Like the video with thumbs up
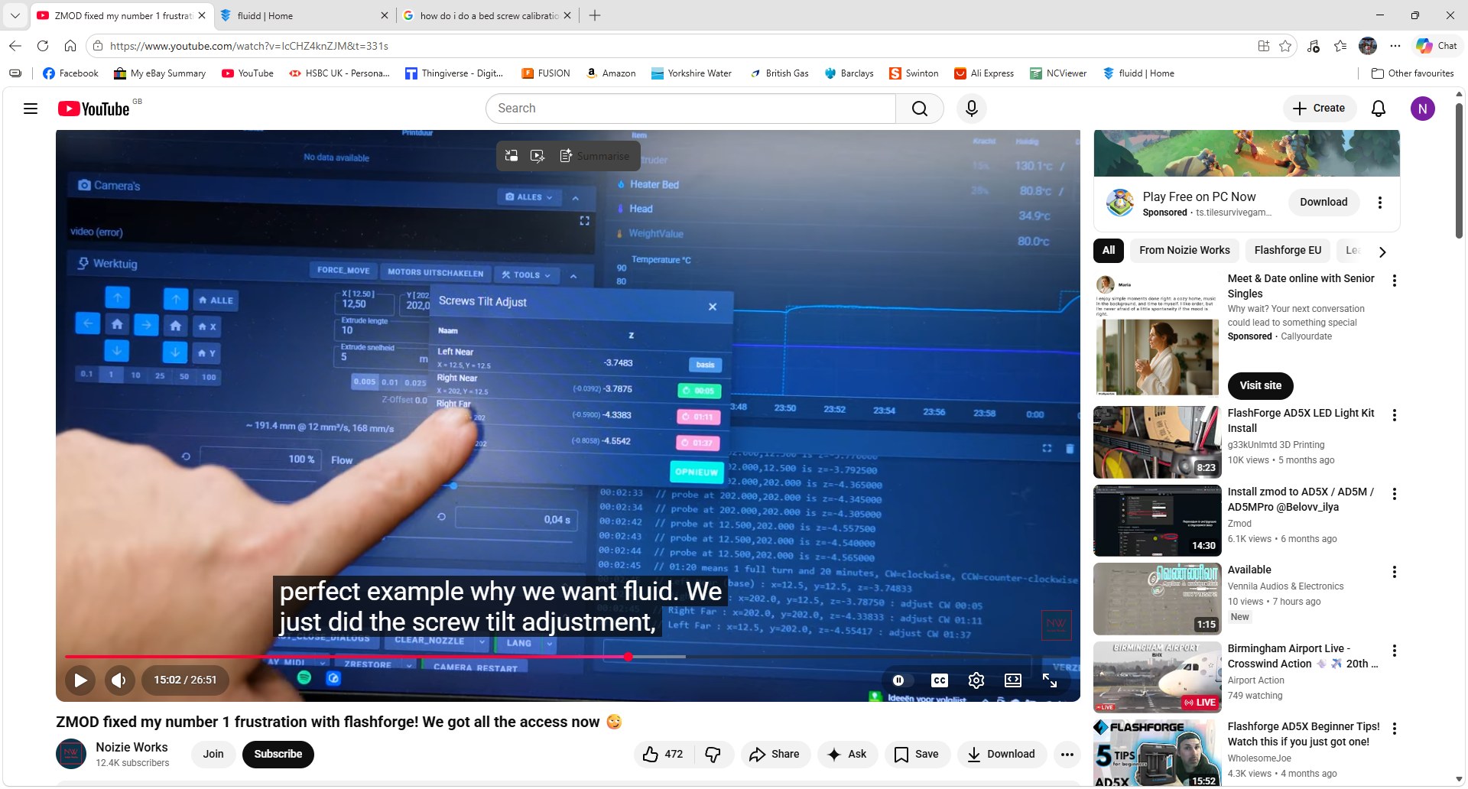The width and height of the screenshot is (1468, 789). pyautogui.click(x=663, y=755)
